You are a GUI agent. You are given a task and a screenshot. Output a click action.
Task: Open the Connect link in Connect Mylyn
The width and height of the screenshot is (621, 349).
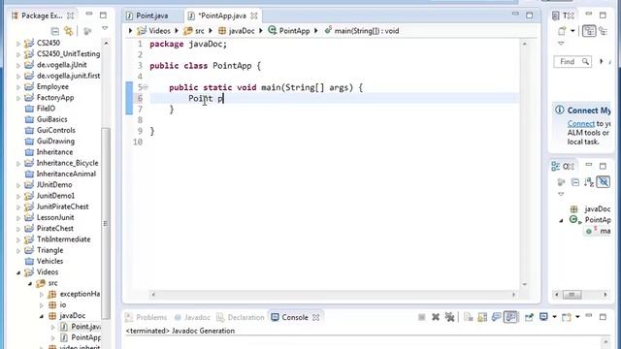click(x=581, y=124)
